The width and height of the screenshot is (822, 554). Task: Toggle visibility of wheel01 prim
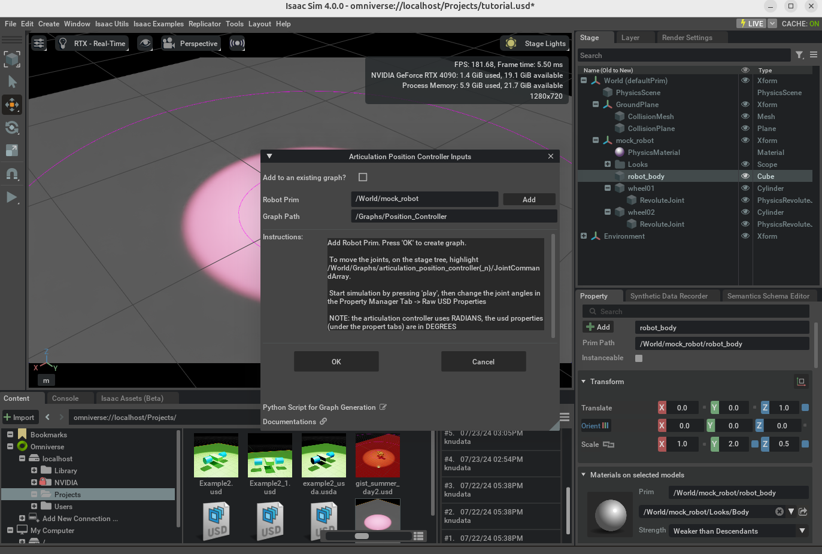745,188
